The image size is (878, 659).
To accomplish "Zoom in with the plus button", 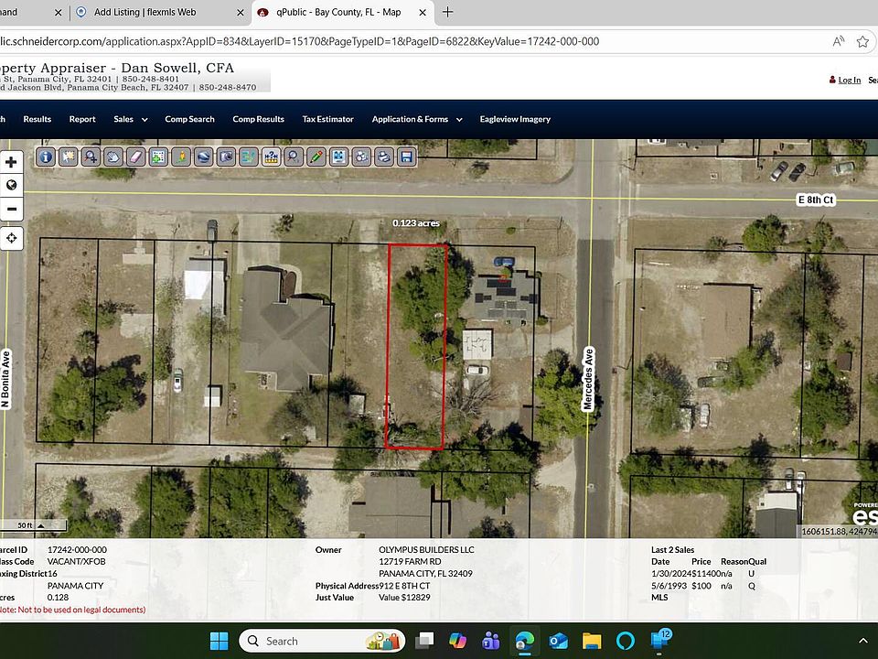I will click(x=11, y=162).
